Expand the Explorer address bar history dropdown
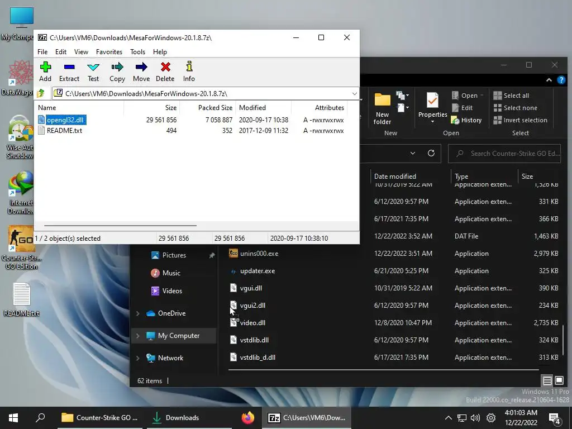 click(x=413, y=153)
